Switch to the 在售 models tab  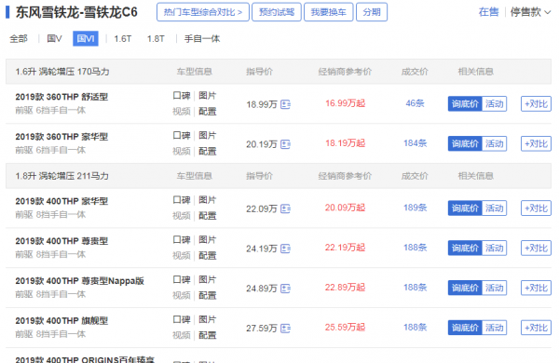[488, 12]
